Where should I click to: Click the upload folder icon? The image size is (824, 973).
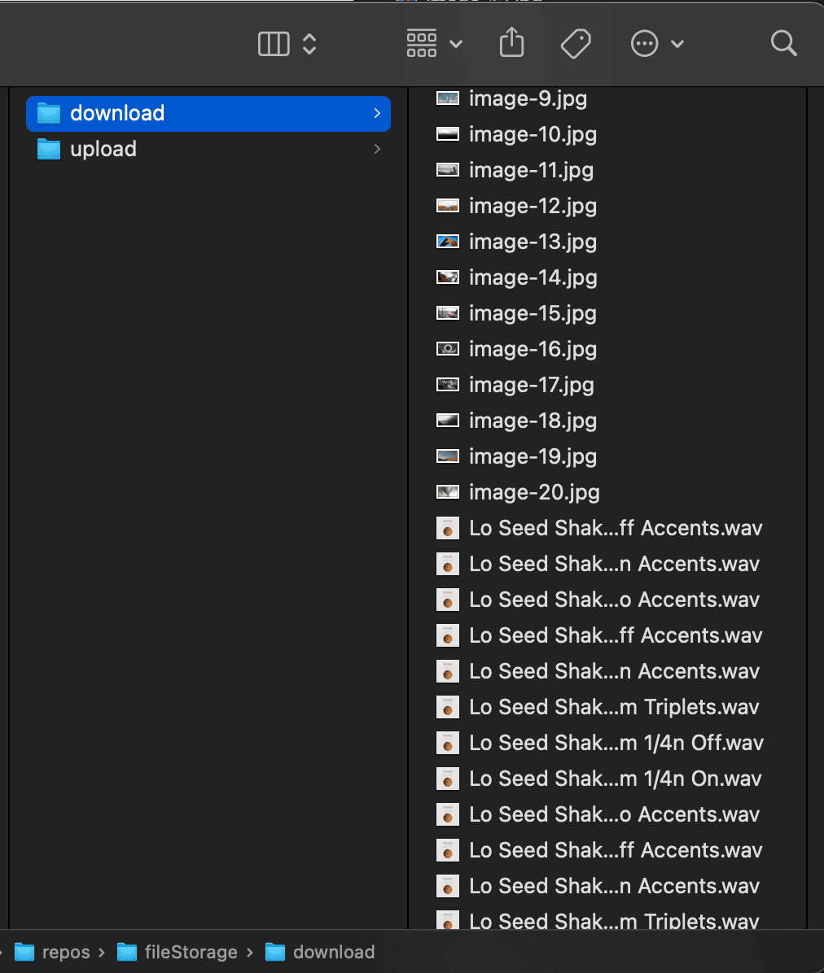[x=49, y=149]
